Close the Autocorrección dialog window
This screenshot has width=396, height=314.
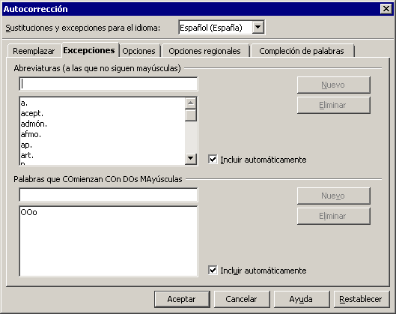click(386, 9)
